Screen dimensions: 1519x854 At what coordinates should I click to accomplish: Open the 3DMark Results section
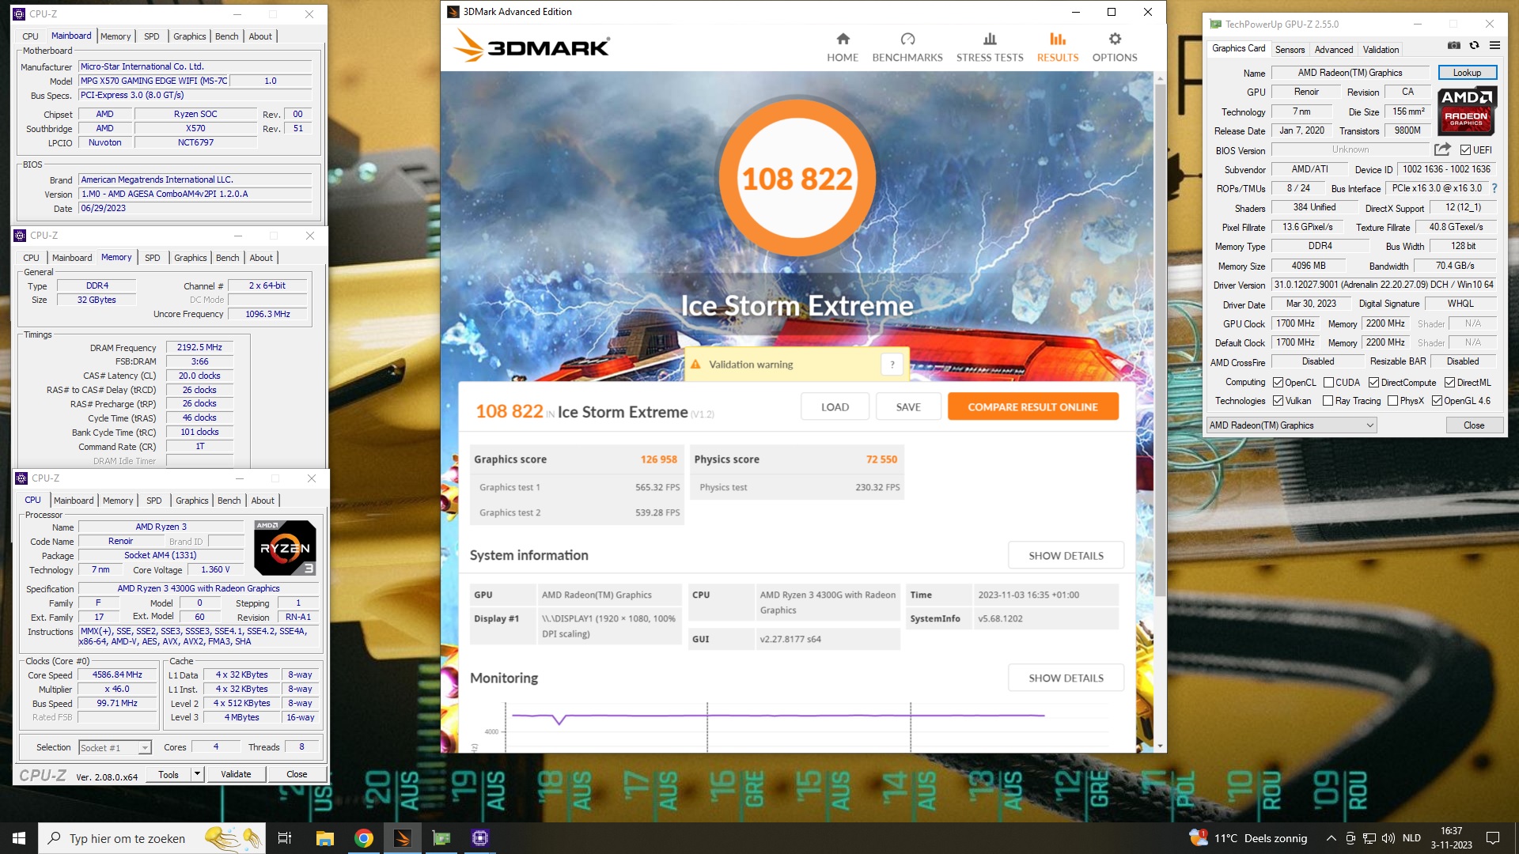1058,47
